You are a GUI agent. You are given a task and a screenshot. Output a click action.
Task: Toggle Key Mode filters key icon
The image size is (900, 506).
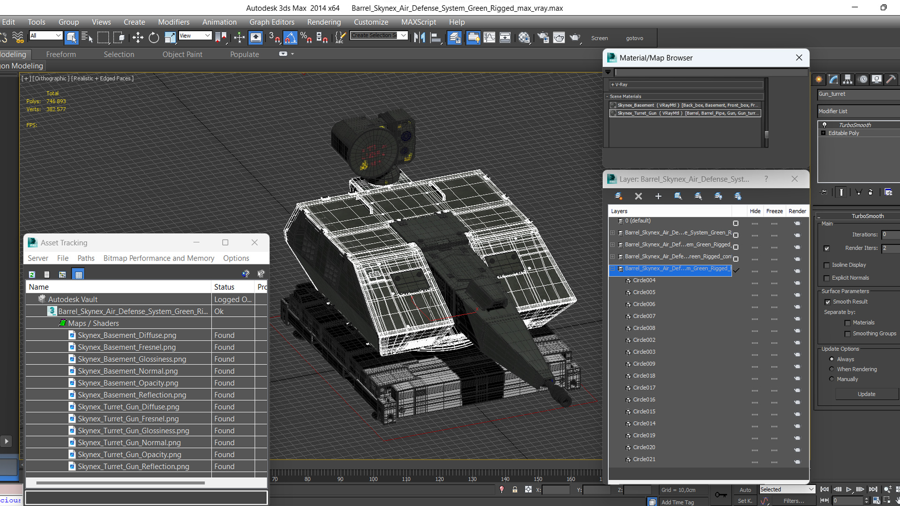click(x=721, y=495)
